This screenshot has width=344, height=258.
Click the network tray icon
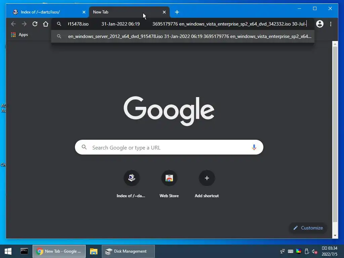click(x=283, y=251)
